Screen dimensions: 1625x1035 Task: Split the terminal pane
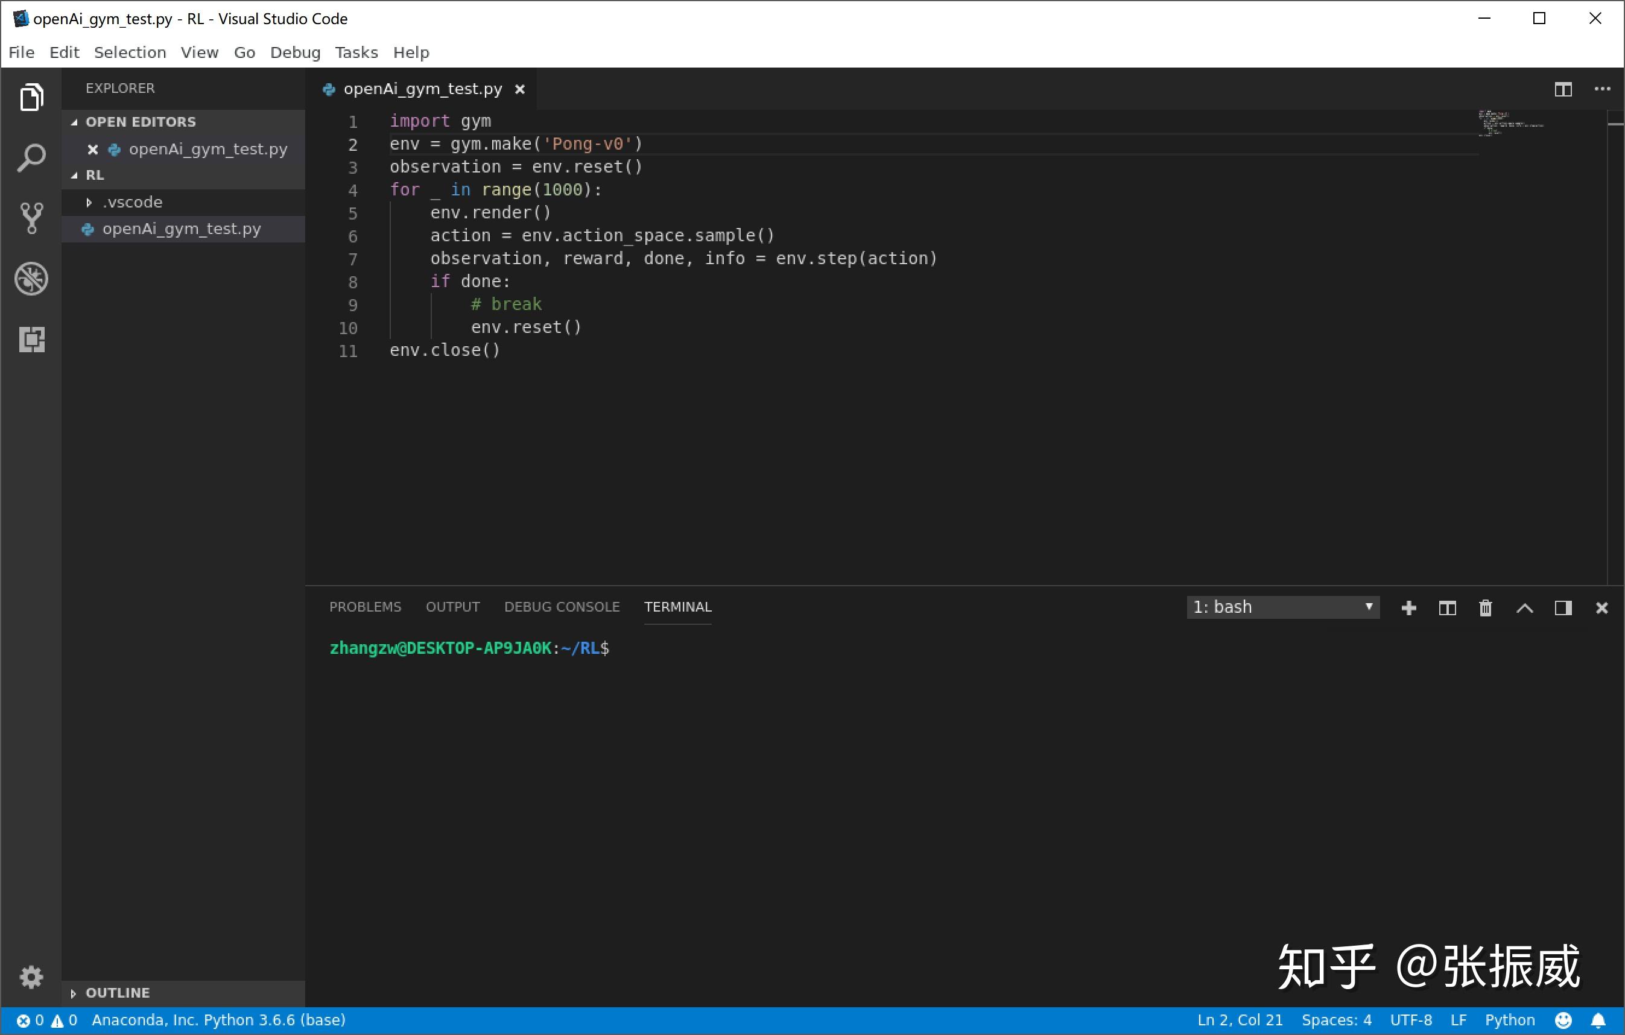pyautogui.click(x=1447, y=608)
